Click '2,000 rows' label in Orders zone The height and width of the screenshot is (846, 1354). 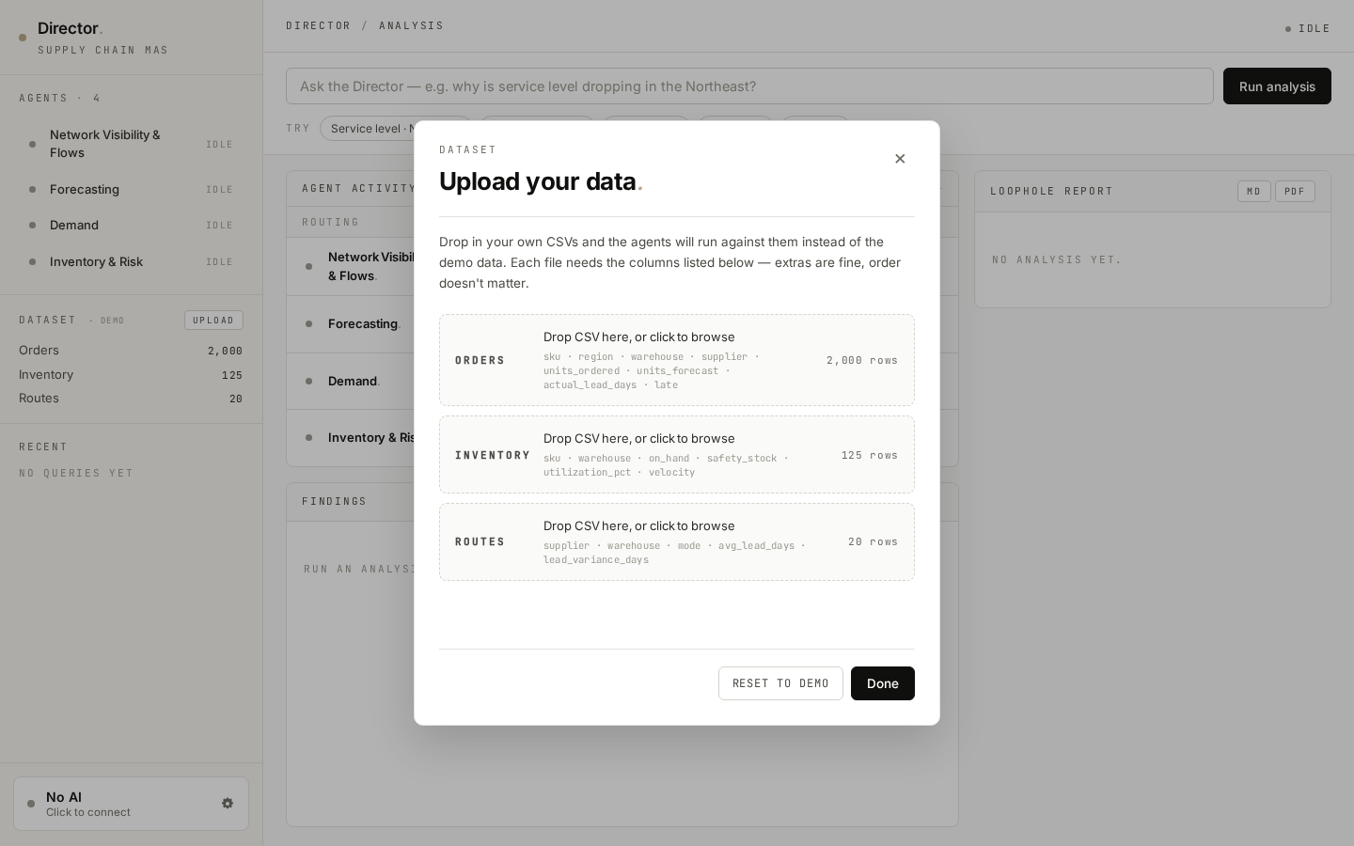(x=862, y=361)
